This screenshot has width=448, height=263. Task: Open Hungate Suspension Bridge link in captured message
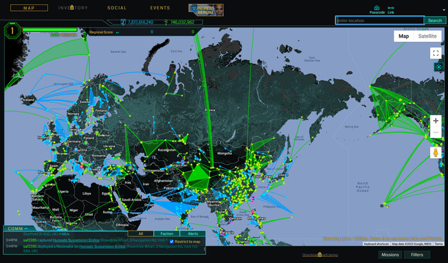point(76,240)
